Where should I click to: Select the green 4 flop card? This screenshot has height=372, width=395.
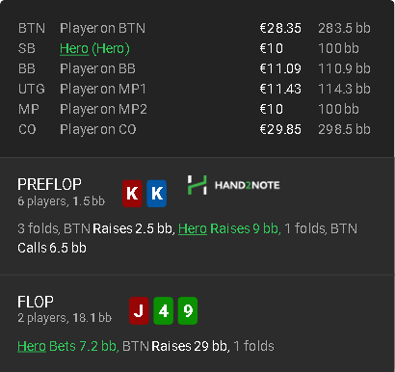(163, 310)
